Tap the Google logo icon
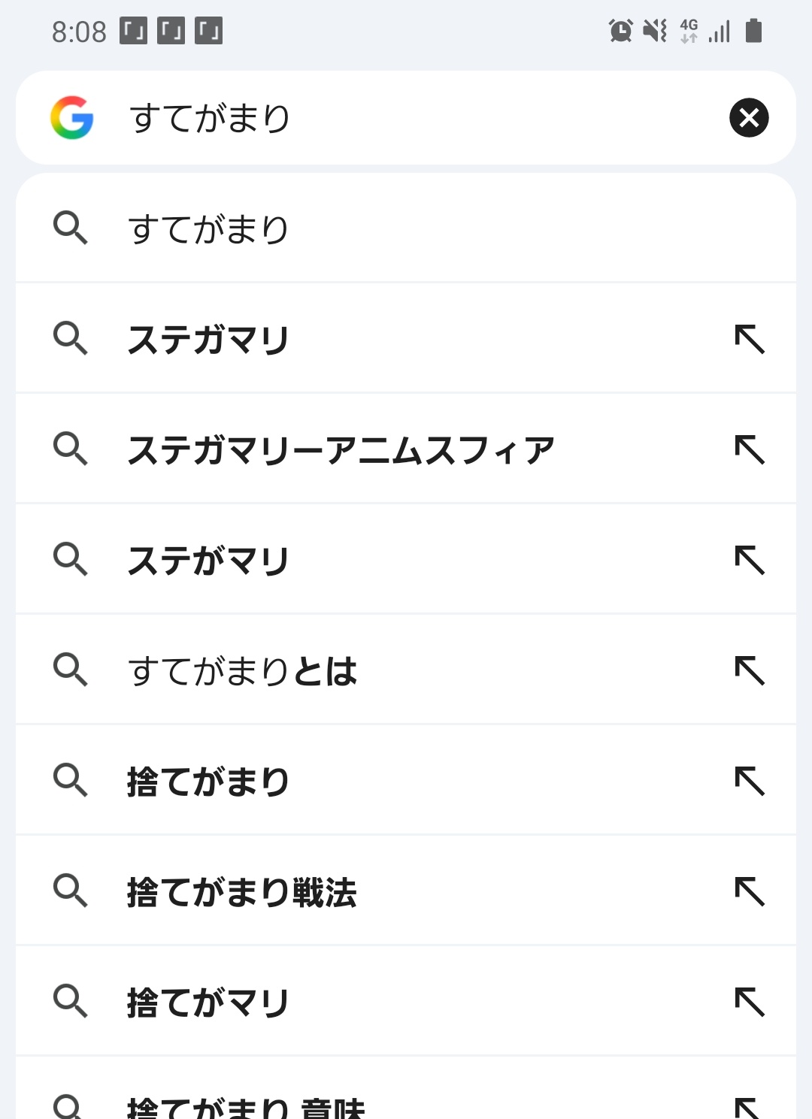The height and width of the screenshot is (1119, 812). click(72, 118)
